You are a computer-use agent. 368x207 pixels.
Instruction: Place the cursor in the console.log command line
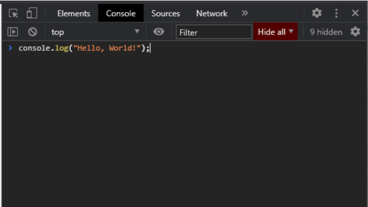pyautogui.click(x=84, y=48)
